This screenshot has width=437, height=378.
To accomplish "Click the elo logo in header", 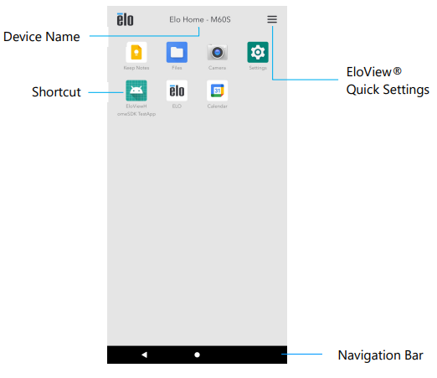I will [x=125, y=19].
